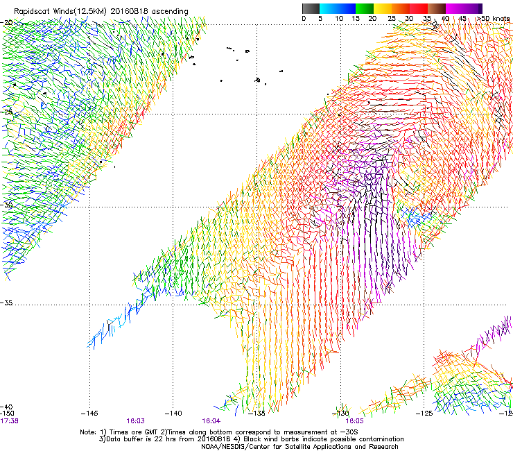The image size is (513, 451).
Task: Click the NOAA/NESDIS credit line
Action: pyautogui.click(x=299, y=447)
